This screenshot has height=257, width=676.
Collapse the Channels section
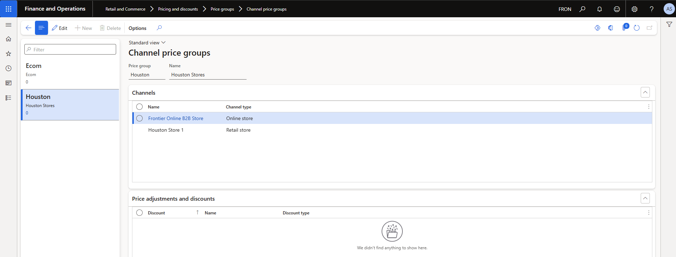pos(645,93)
